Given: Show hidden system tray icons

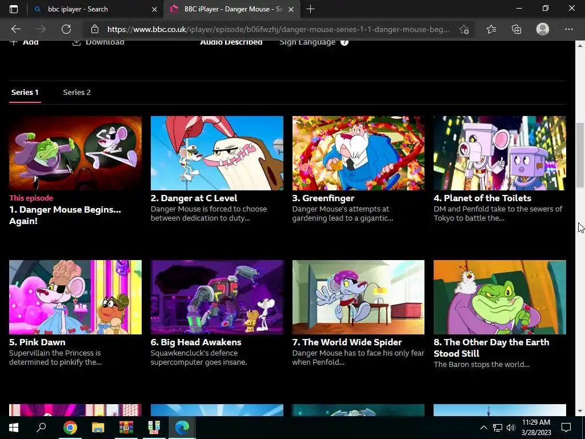Looking at the screenshot, I should [483, 428].
